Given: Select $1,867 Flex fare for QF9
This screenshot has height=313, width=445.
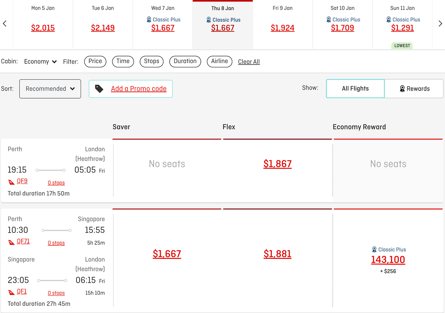Looking at the screenshot, I should coord(278,164).
